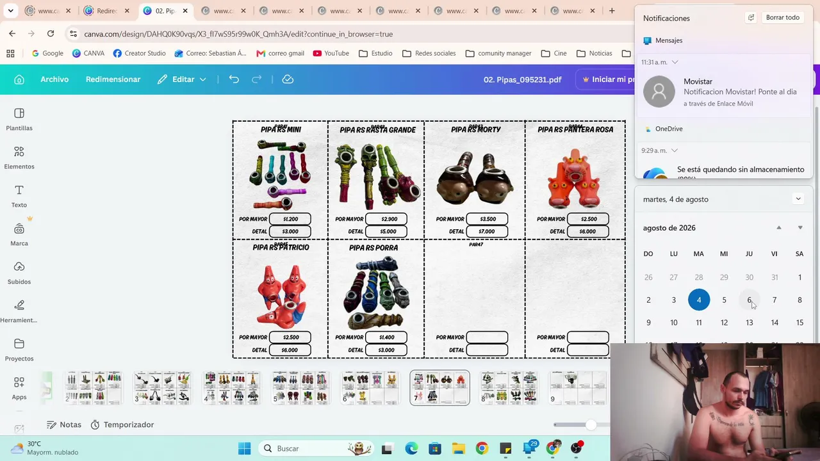Viewport: 820px width, 461px height.
Task: Expand the Editar mode dropdown
Action: tap(183, 79)
